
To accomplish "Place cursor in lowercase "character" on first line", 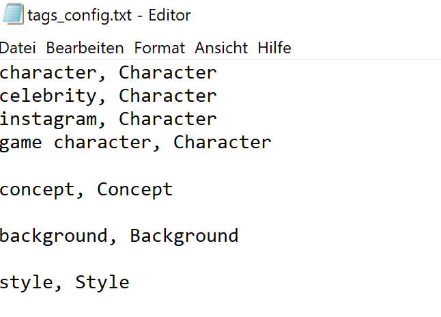I will (48, 72).
